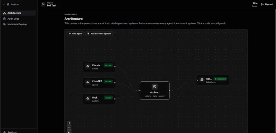Click the FU project avatar badge
Screen dimensions: 276x133
click(x=43, y=4)
